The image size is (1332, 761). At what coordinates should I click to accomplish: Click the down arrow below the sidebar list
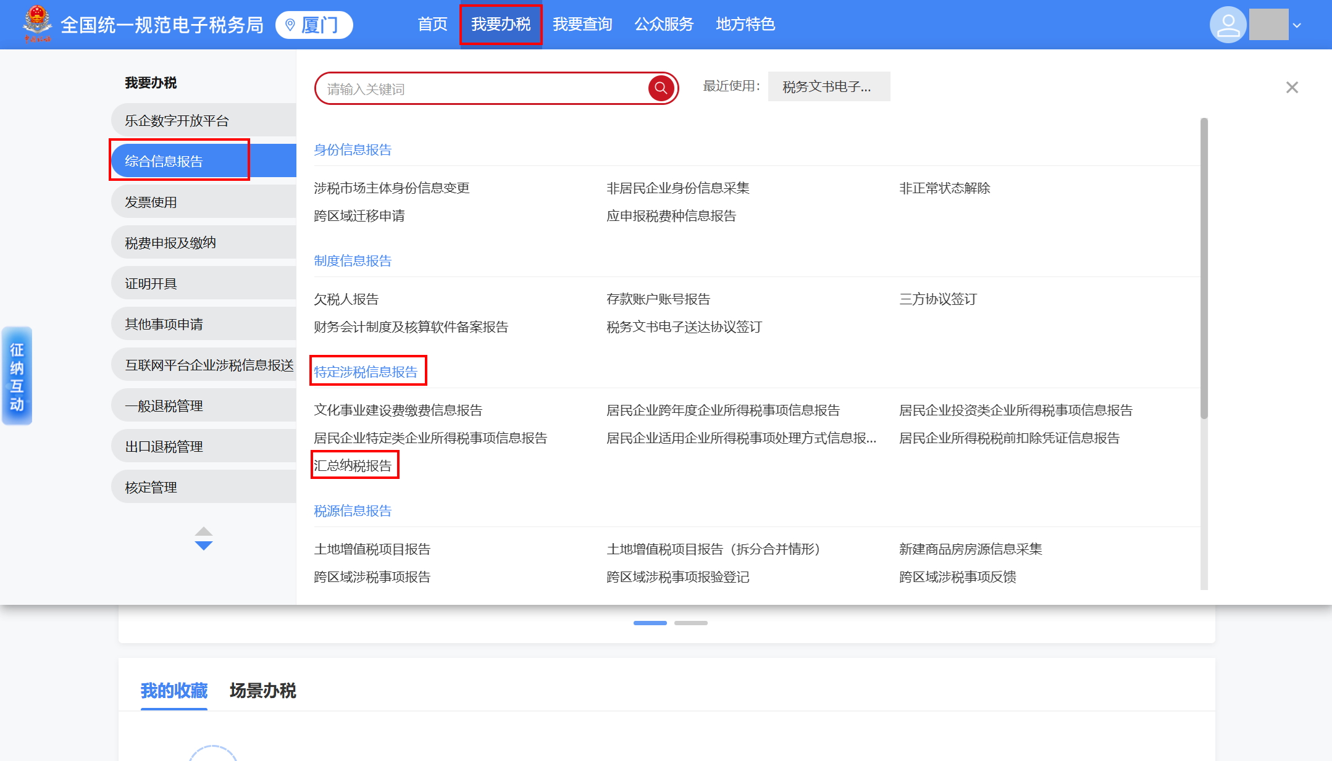[203, 546]
